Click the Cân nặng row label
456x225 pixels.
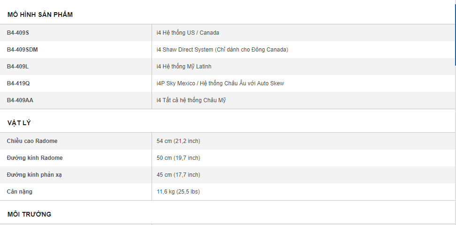(x=20, y=192)
